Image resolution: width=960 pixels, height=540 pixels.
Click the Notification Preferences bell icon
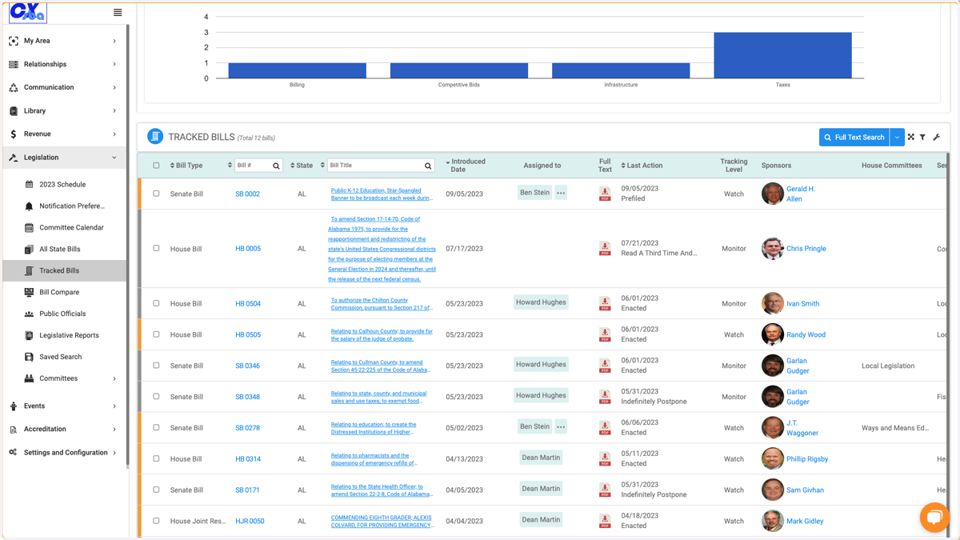click(29, 206)
